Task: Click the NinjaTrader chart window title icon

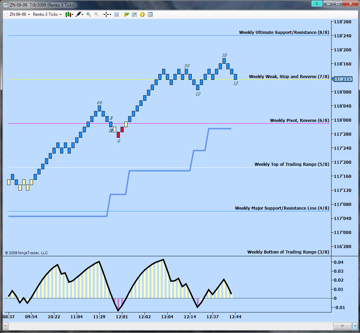Action: pyautogui.click(x=5, y=5)
